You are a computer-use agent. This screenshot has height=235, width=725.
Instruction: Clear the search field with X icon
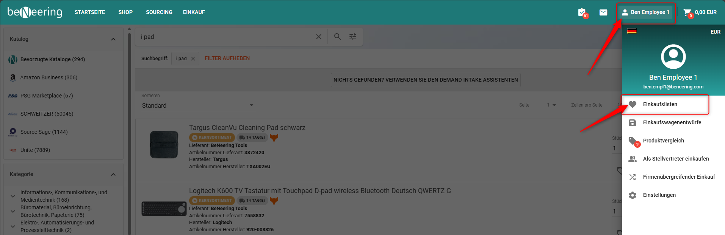(319, 37)
